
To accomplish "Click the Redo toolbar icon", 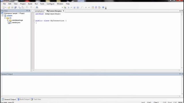I will (31, 7).
